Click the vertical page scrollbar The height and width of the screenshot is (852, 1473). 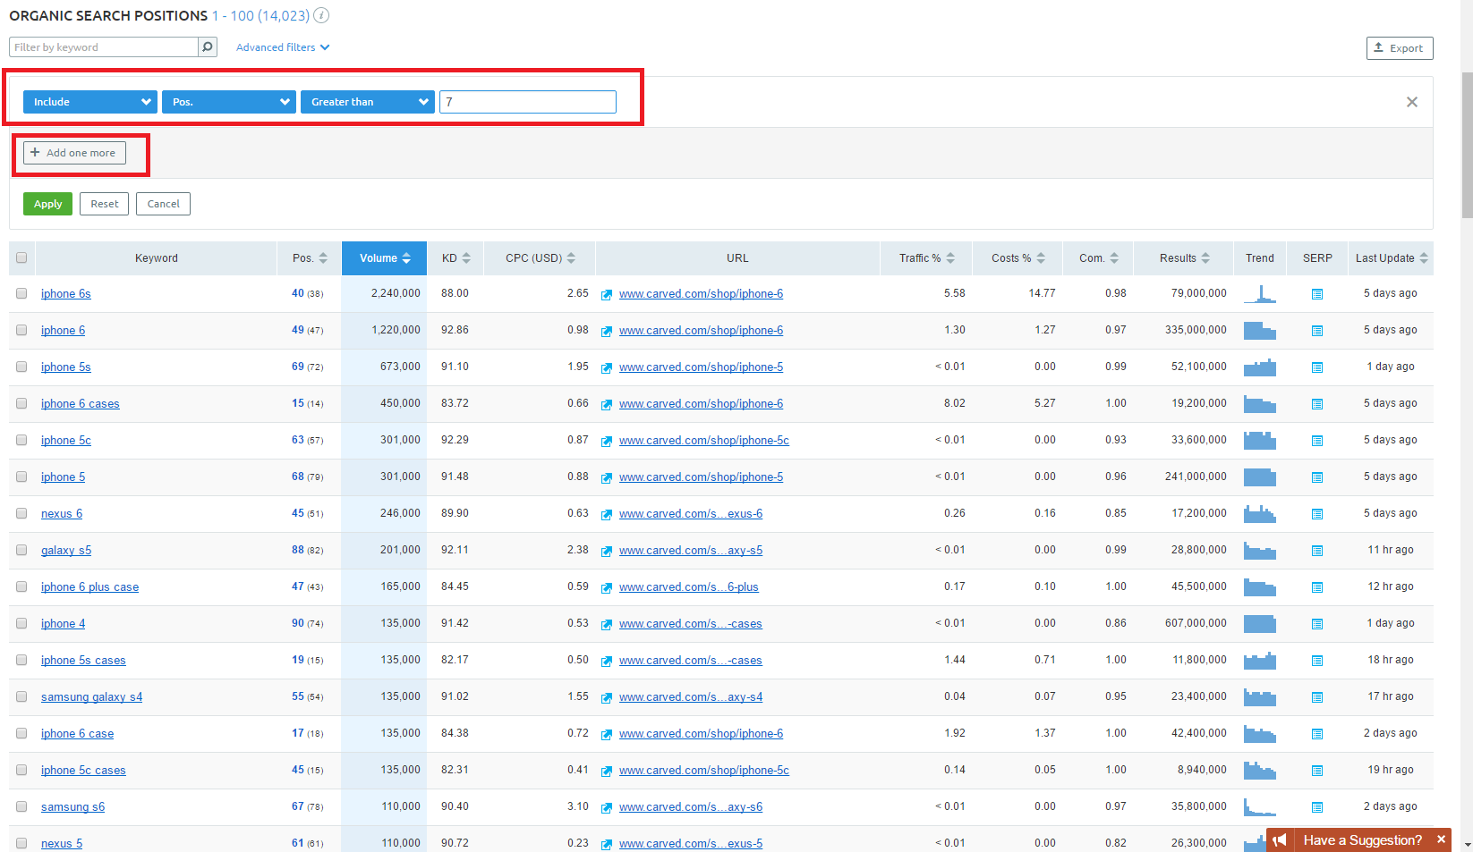pyautogui.click(x=1467, y=145)
